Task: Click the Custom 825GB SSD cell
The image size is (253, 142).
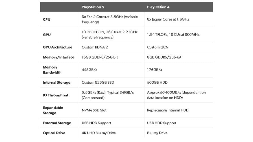Action: 98,83
